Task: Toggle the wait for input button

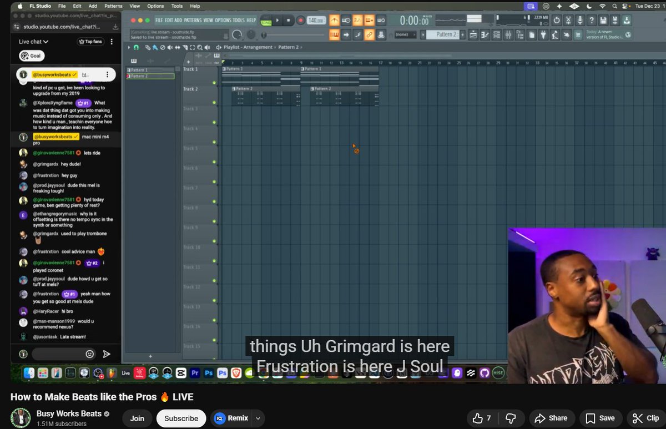Action: click(346, 21)
